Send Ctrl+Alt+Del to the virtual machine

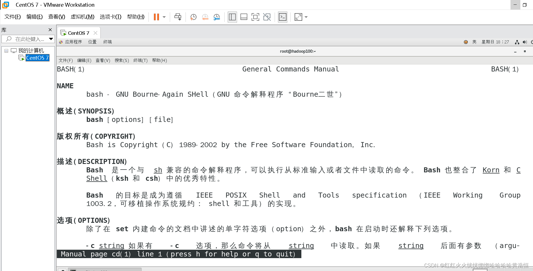(x=178, y=17)
